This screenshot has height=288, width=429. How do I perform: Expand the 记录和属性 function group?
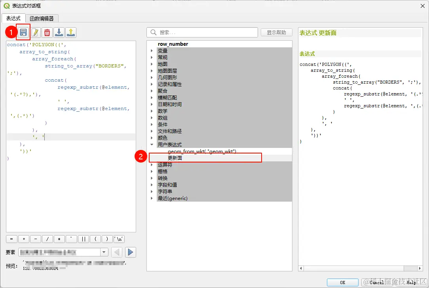[x=152, y=84]
